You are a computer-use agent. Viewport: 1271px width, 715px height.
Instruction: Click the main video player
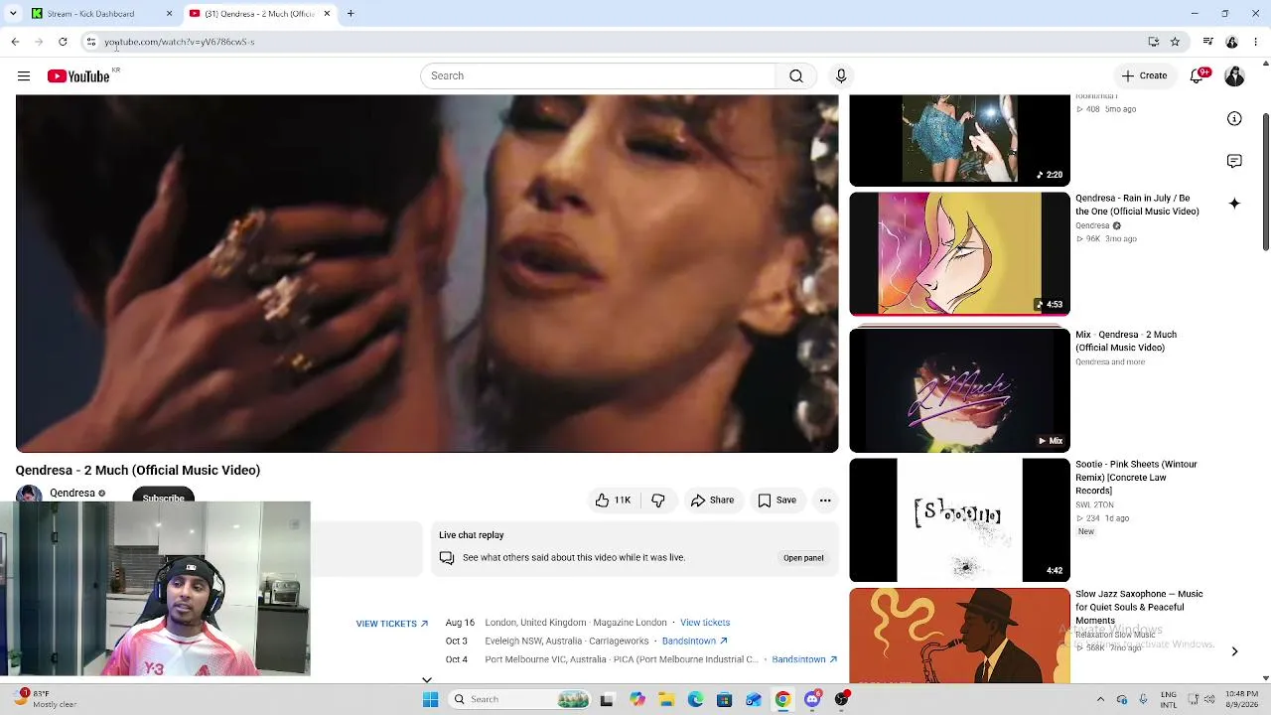(x=427, y=274)
